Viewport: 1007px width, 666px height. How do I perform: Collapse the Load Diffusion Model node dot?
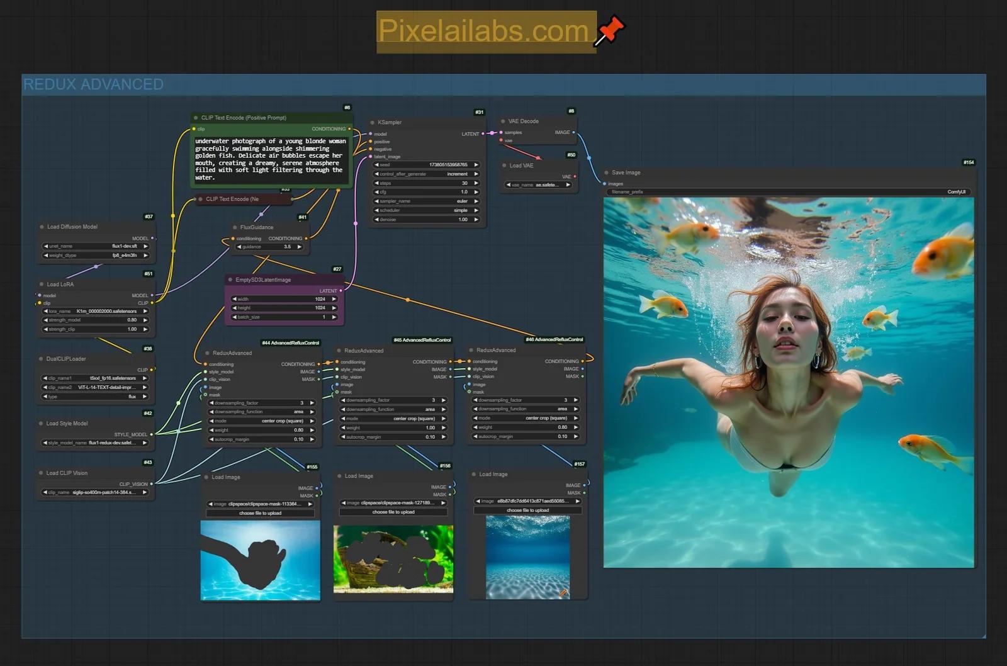(42, 227)
